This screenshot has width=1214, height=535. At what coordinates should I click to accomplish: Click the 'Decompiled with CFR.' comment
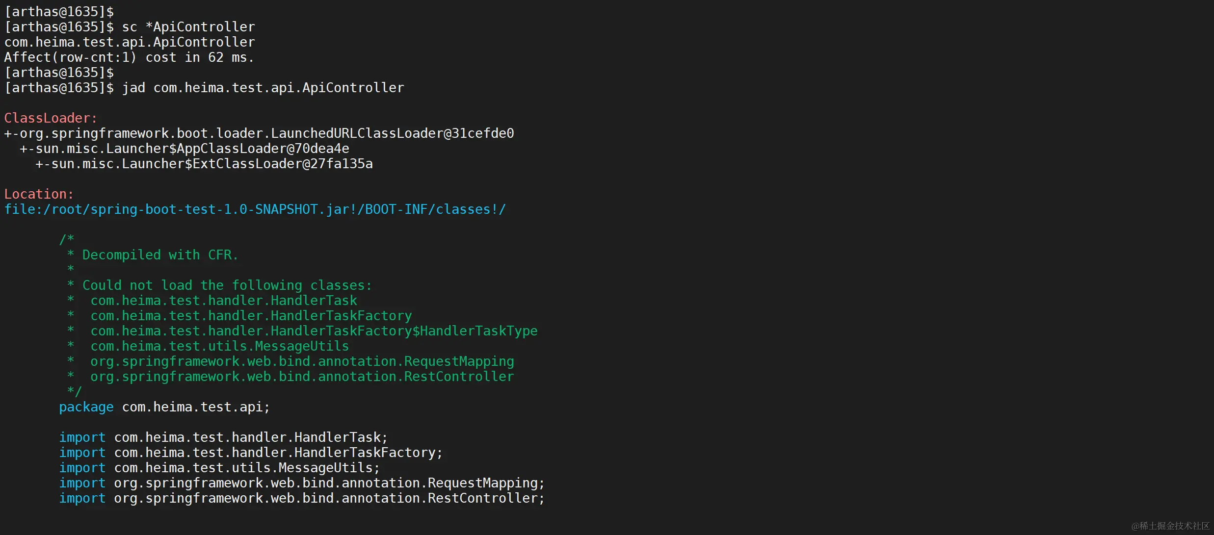pyautogui.click(x=160, y=255)
